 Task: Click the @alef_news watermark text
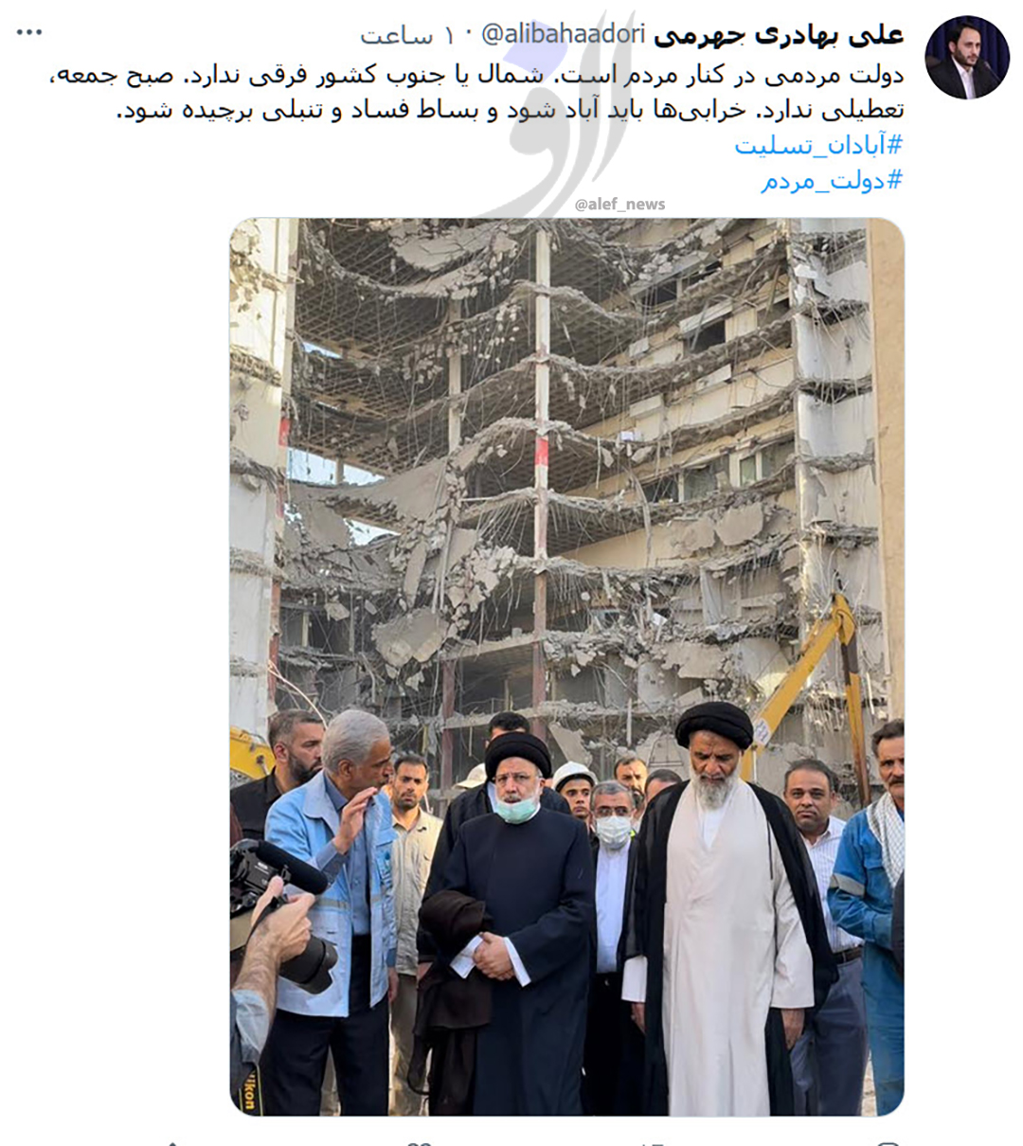(x=619, y=205)
